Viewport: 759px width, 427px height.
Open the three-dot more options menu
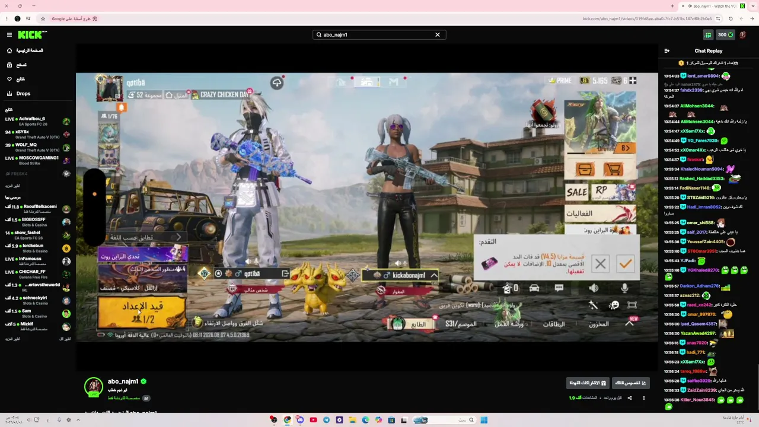coord(644,398)
